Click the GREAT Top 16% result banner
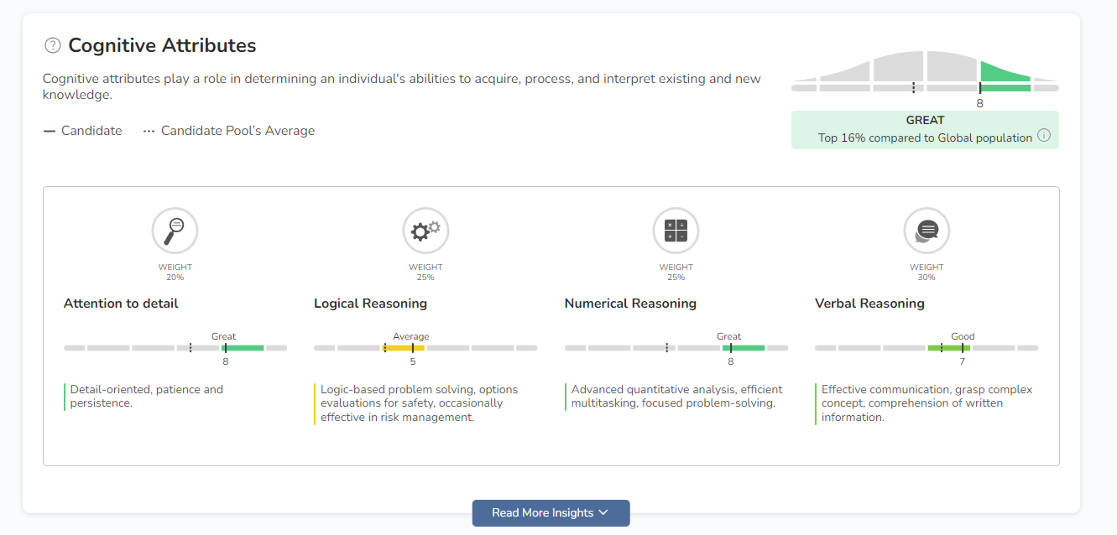 [925, 129]
